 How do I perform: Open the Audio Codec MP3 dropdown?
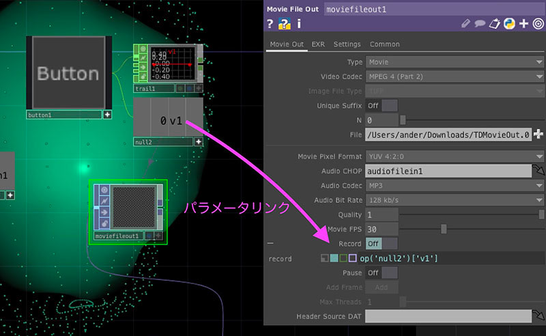[455, 186]
